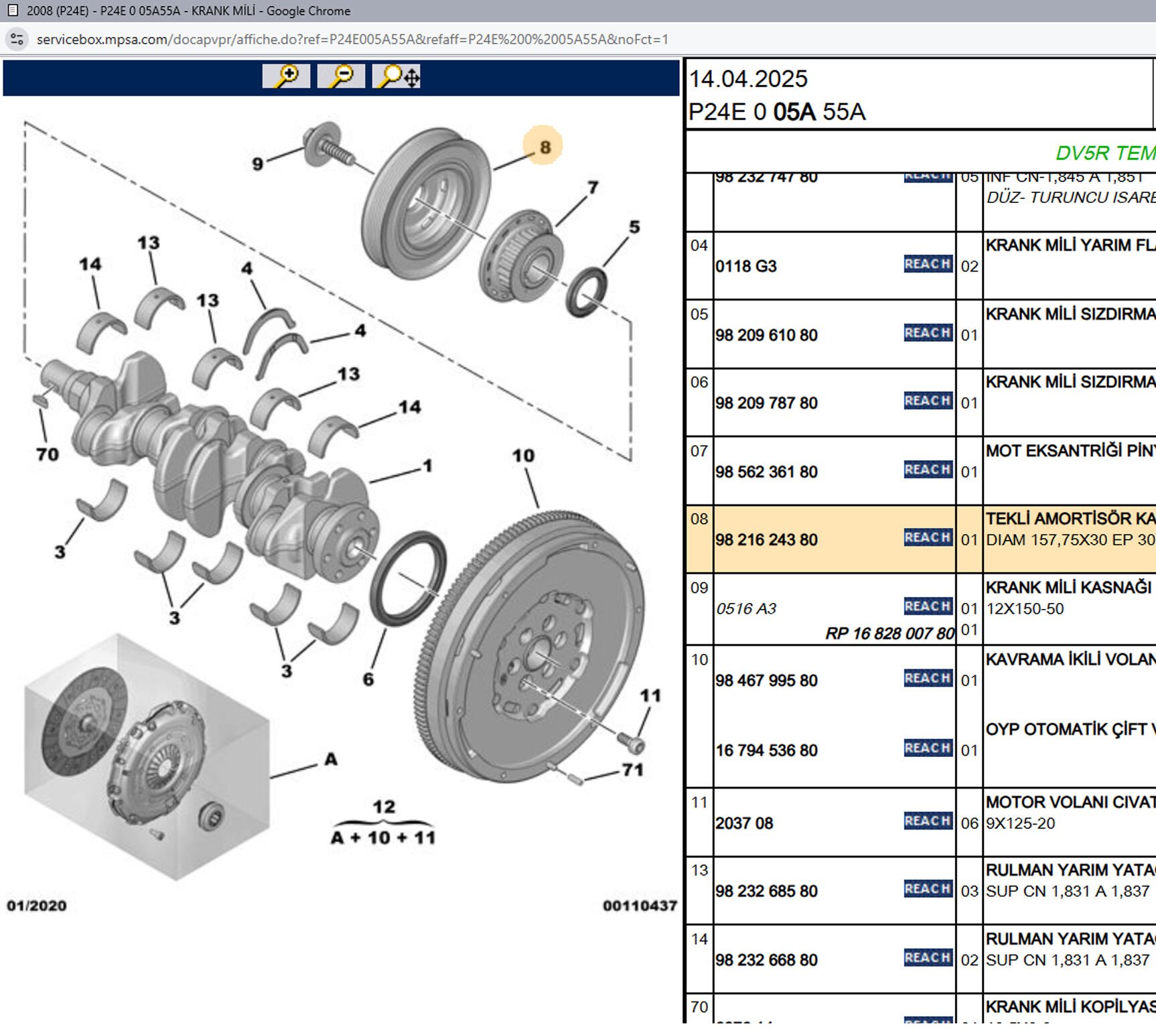The height and width of the screenshot is (1029, 1156).
Task: Click REACH badge for part 98 216 243 80
Action: point(928,538)
